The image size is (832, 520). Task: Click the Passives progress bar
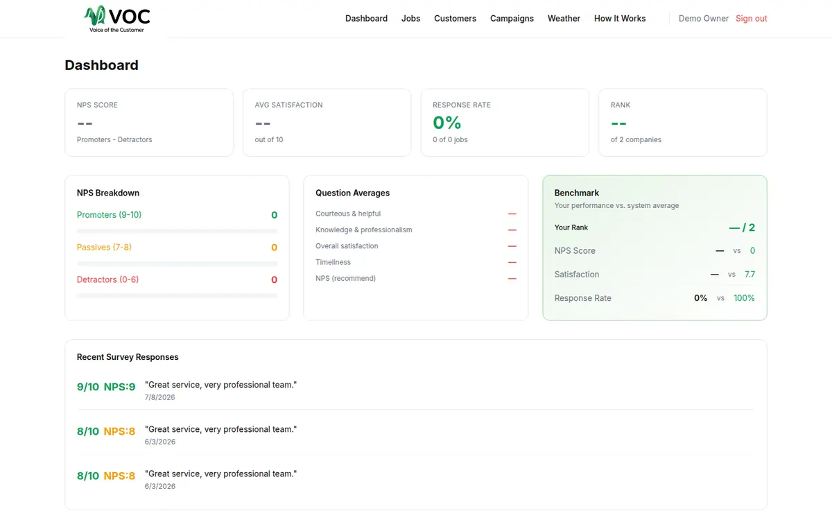[177, 263]
